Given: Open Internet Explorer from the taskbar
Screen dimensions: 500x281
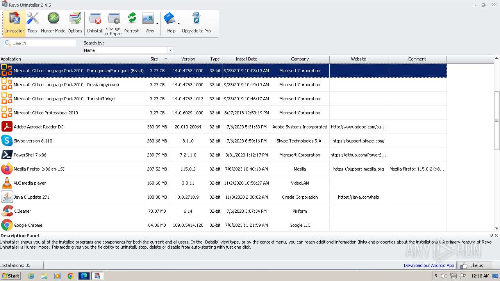Looking at the screenshot, I should pyautogui.click(x=31, y=276).
